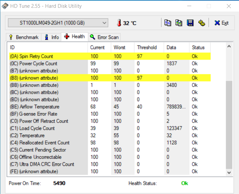Viewport: 239px width, 194px height.
Task: Select the highlighted (B8) unknown attribute row
Action: pyautogui.click(x=110, y=78)
